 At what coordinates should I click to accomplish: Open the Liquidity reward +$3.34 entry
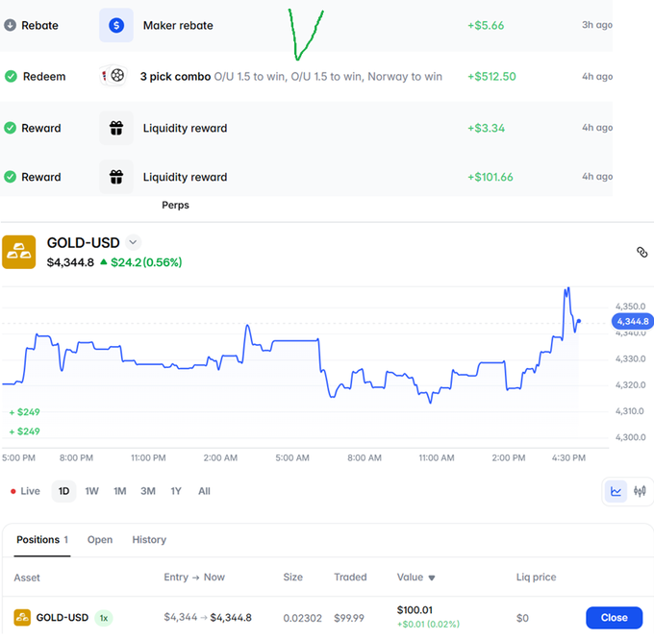click(306, 128)
